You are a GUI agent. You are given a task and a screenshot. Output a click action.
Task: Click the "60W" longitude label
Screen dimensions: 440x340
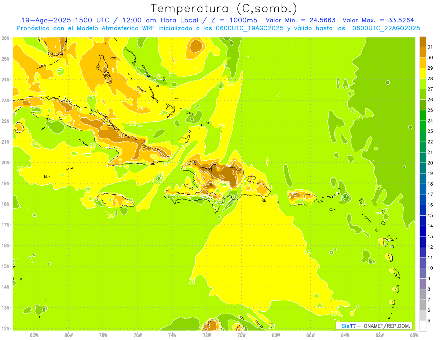(414, 335)
